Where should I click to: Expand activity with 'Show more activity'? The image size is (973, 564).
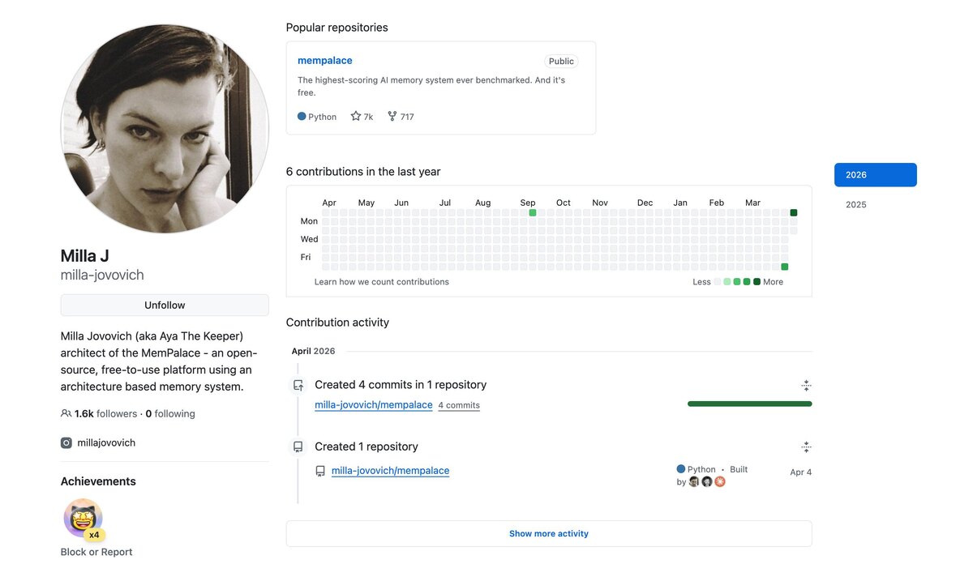coord(549,534)
